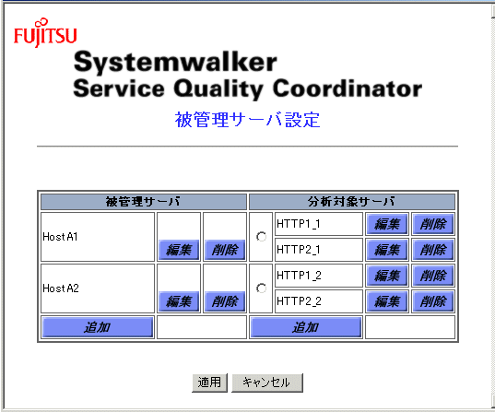The image size is (495, 412).
Task: Click 編集 button for Host A1
Action: (x=179, y=250)
